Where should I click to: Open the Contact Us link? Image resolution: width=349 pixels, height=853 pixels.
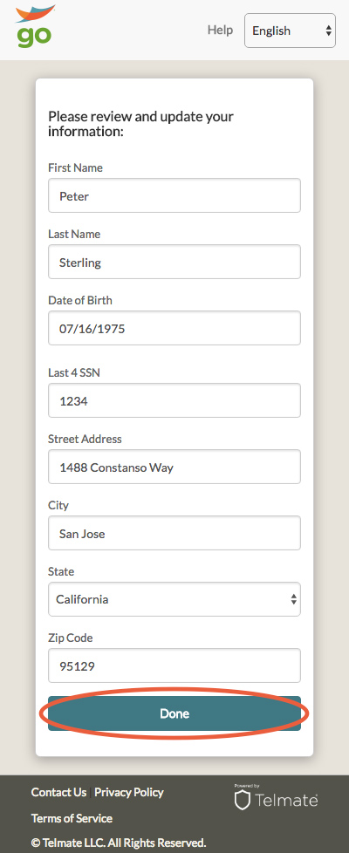[x=58, y=792]
